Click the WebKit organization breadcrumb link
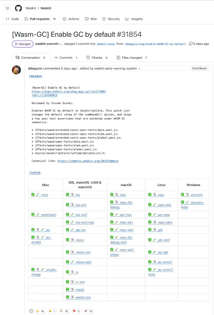Viewport: 214px width, 315px height. (31, 8)
